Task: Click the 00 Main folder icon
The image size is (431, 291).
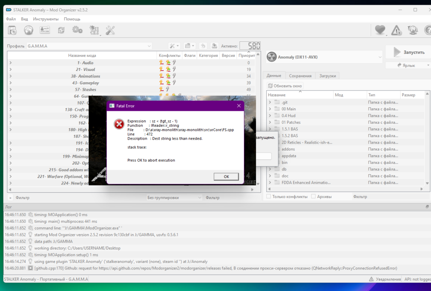Action: pyautogui.click(x=277, y=109)
